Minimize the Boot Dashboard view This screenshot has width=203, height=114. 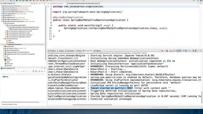click(x=42, y=68)
